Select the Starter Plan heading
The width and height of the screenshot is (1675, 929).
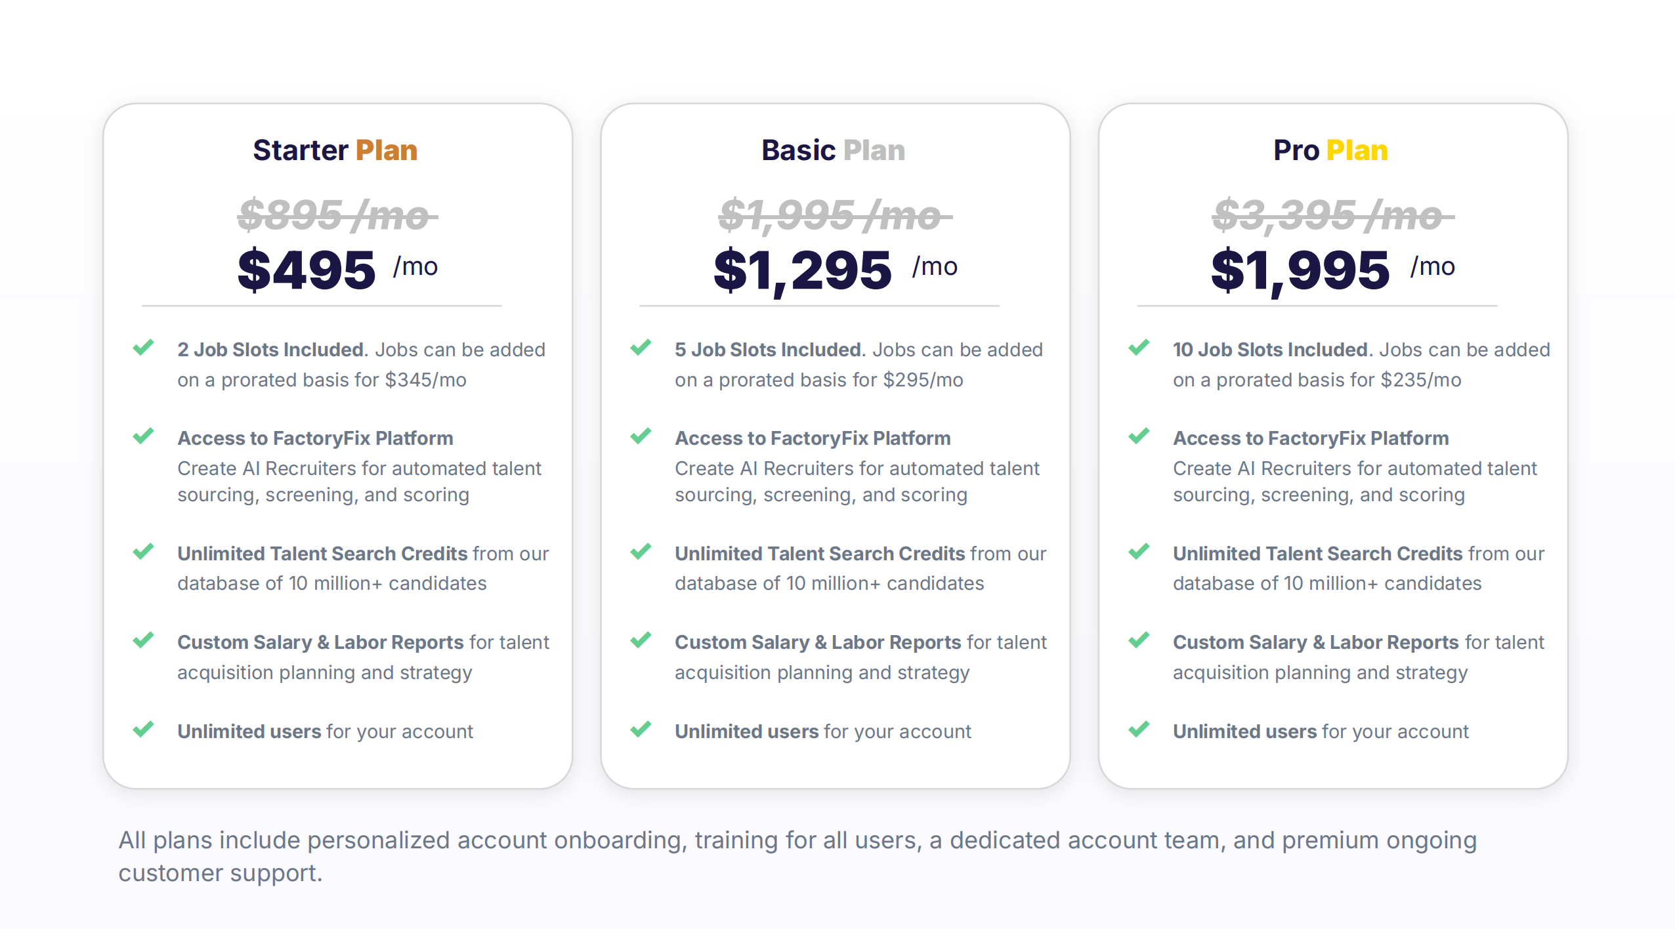[x=335, y=150]
